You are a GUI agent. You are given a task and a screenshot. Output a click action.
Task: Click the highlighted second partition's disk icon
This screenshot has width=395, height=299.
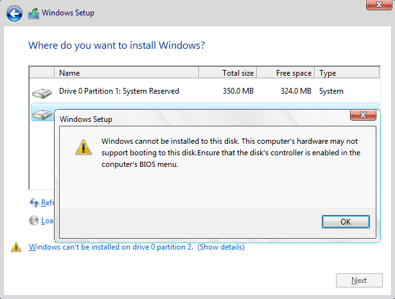pos(42,114)
